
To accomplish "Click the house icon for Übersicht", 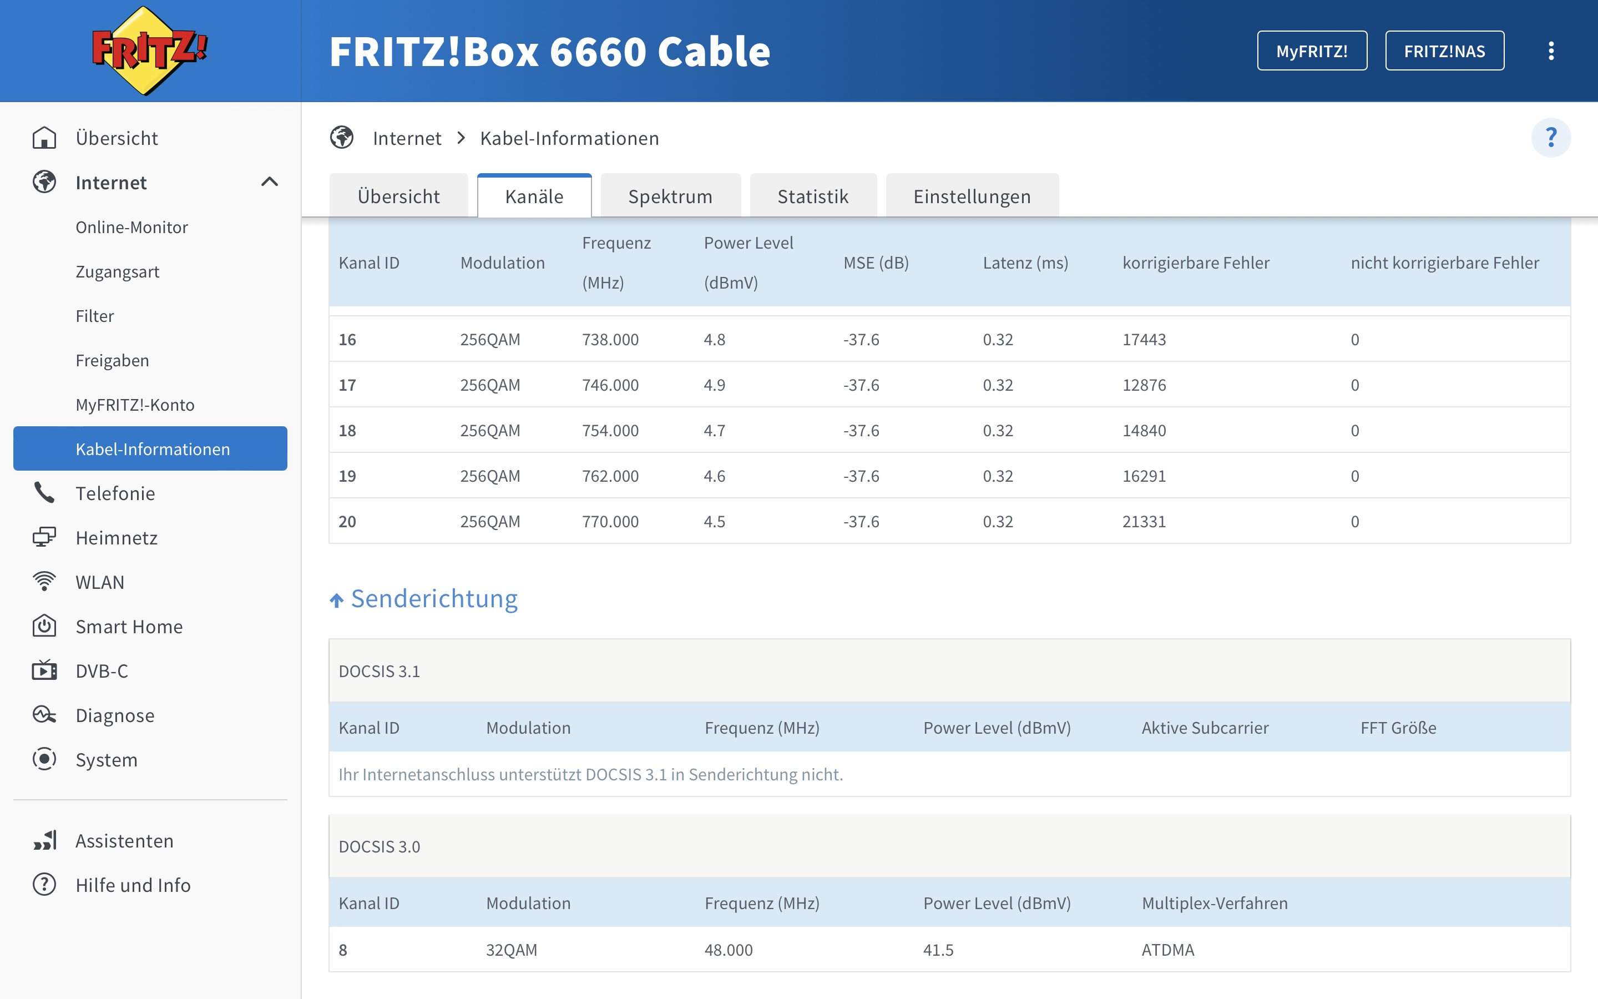I will coord(44,138).
